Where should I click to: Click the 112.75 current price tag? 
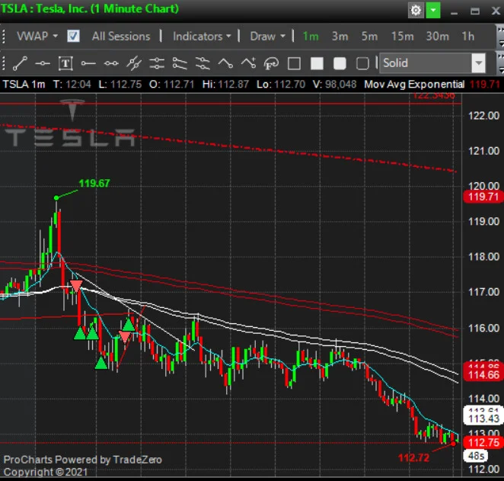pos(483,443)
